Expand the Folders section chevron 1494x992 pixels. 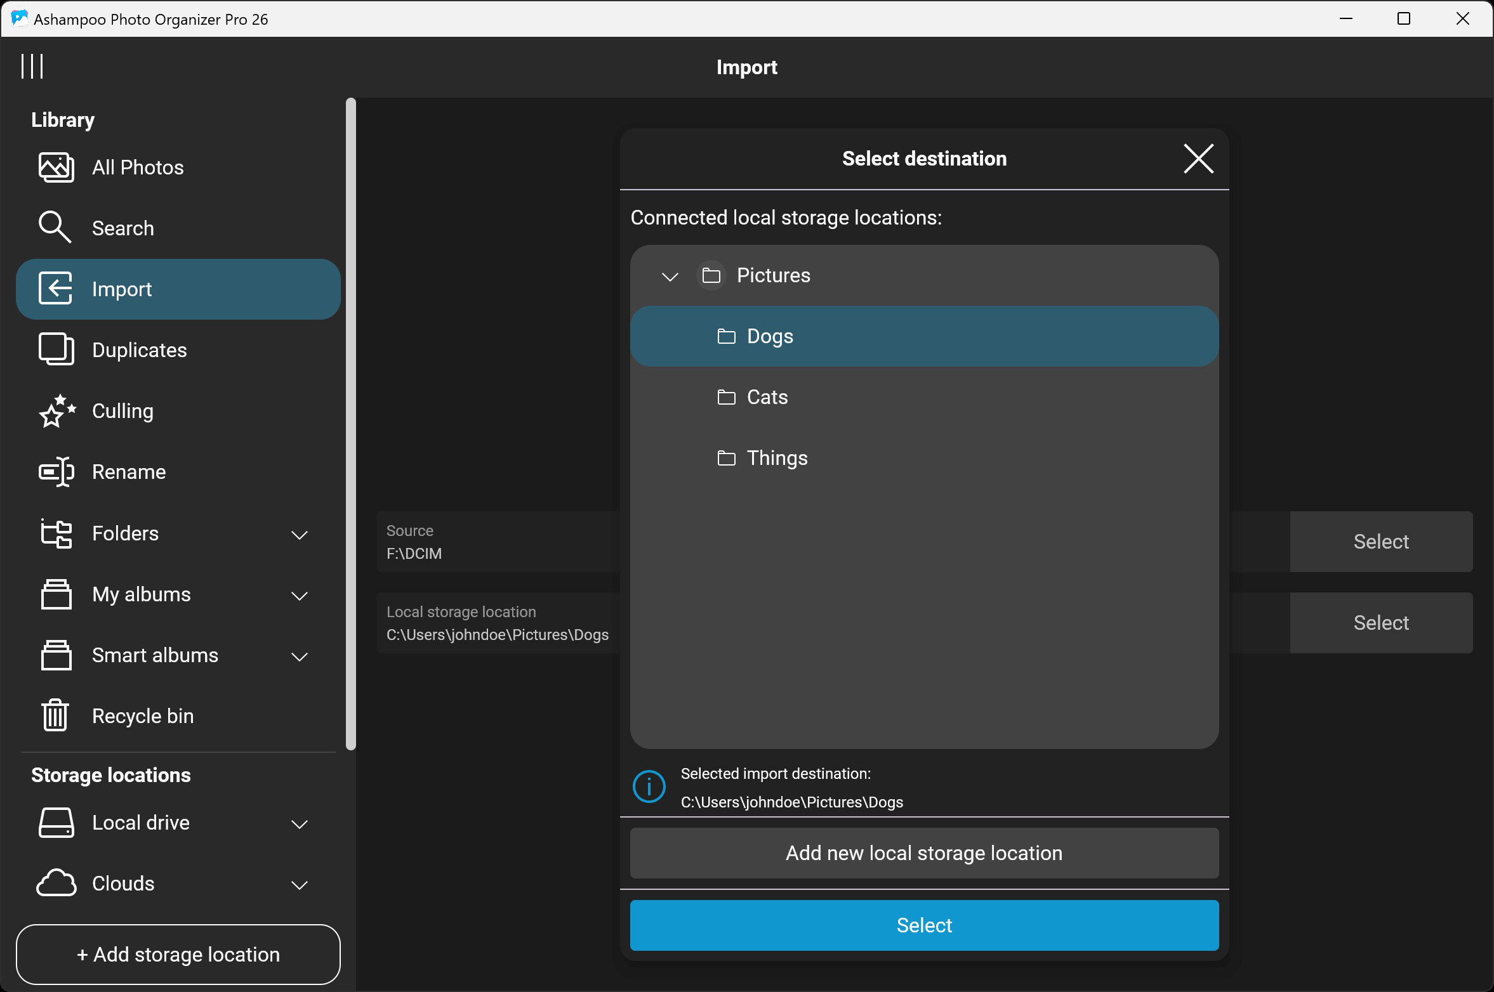click(299, 535)
